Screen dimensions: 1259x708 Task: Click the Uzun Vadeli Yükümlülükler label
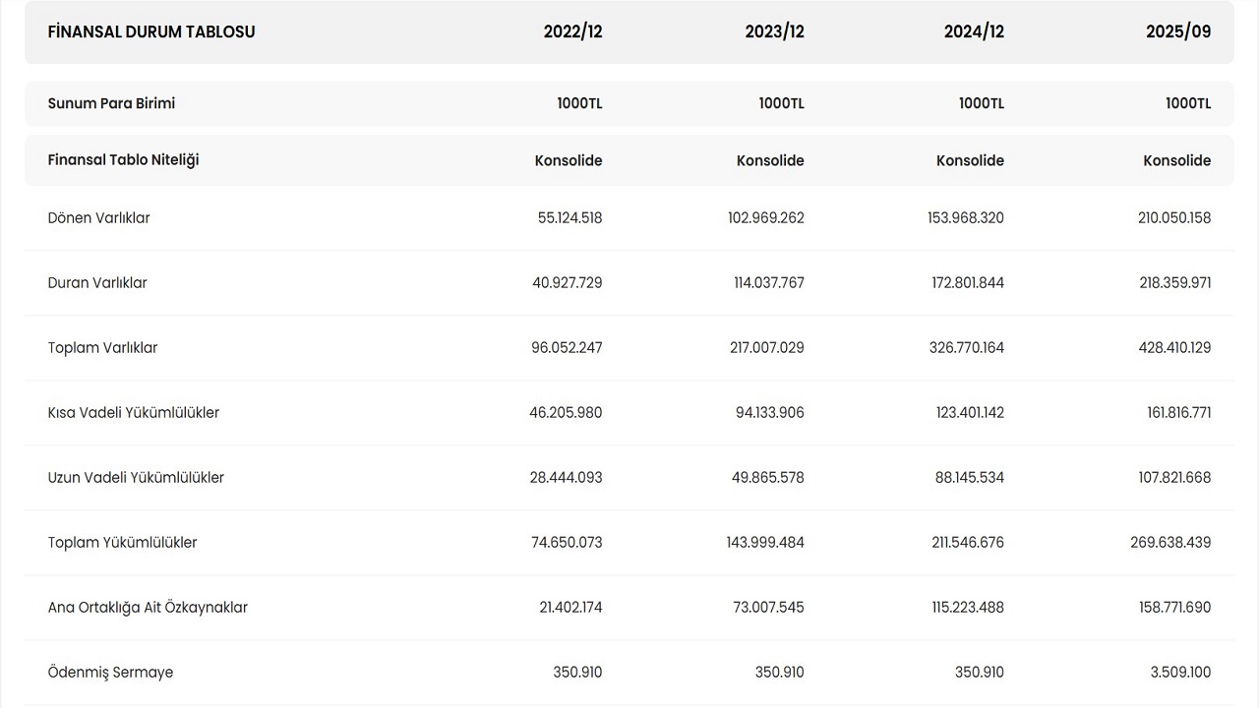(136, 478)
